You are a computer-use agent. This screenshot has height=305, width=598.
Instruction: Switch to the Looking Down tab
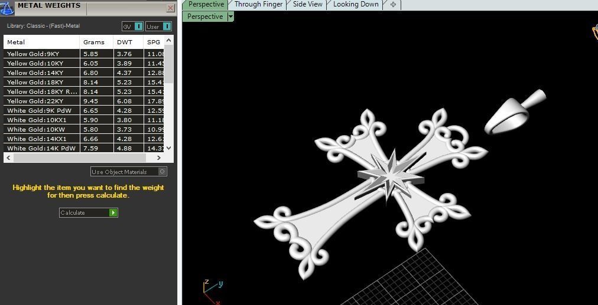click(356, 5)
